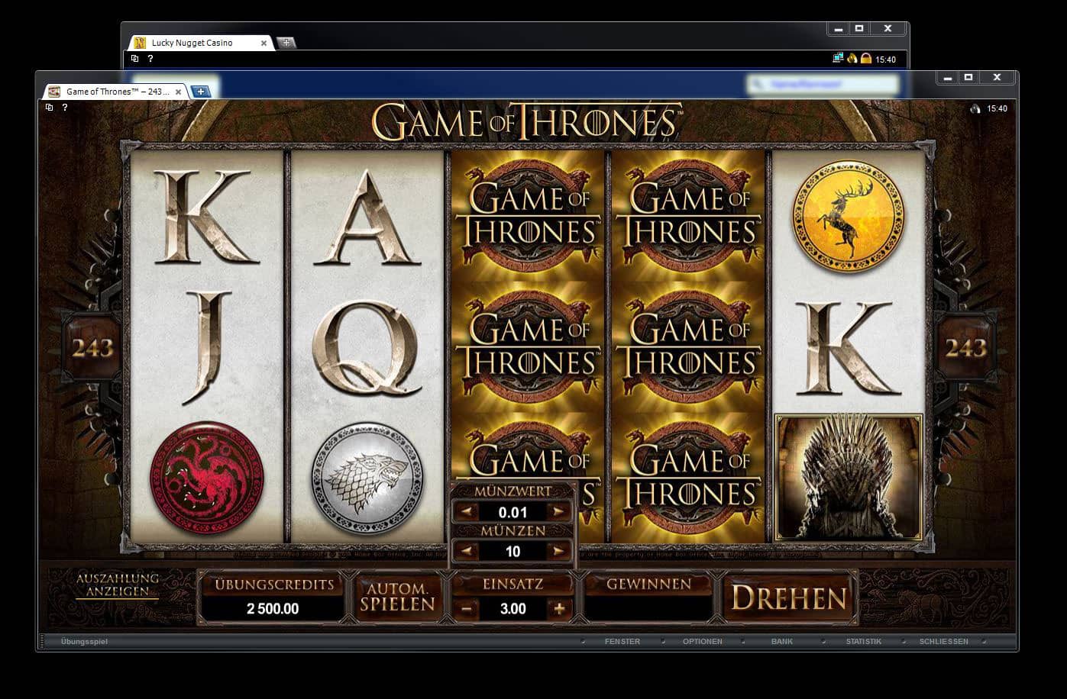Click clock 15:40 in Lucky Nugget window
The image size is (1067, 699).
click(x=885, y=59)
